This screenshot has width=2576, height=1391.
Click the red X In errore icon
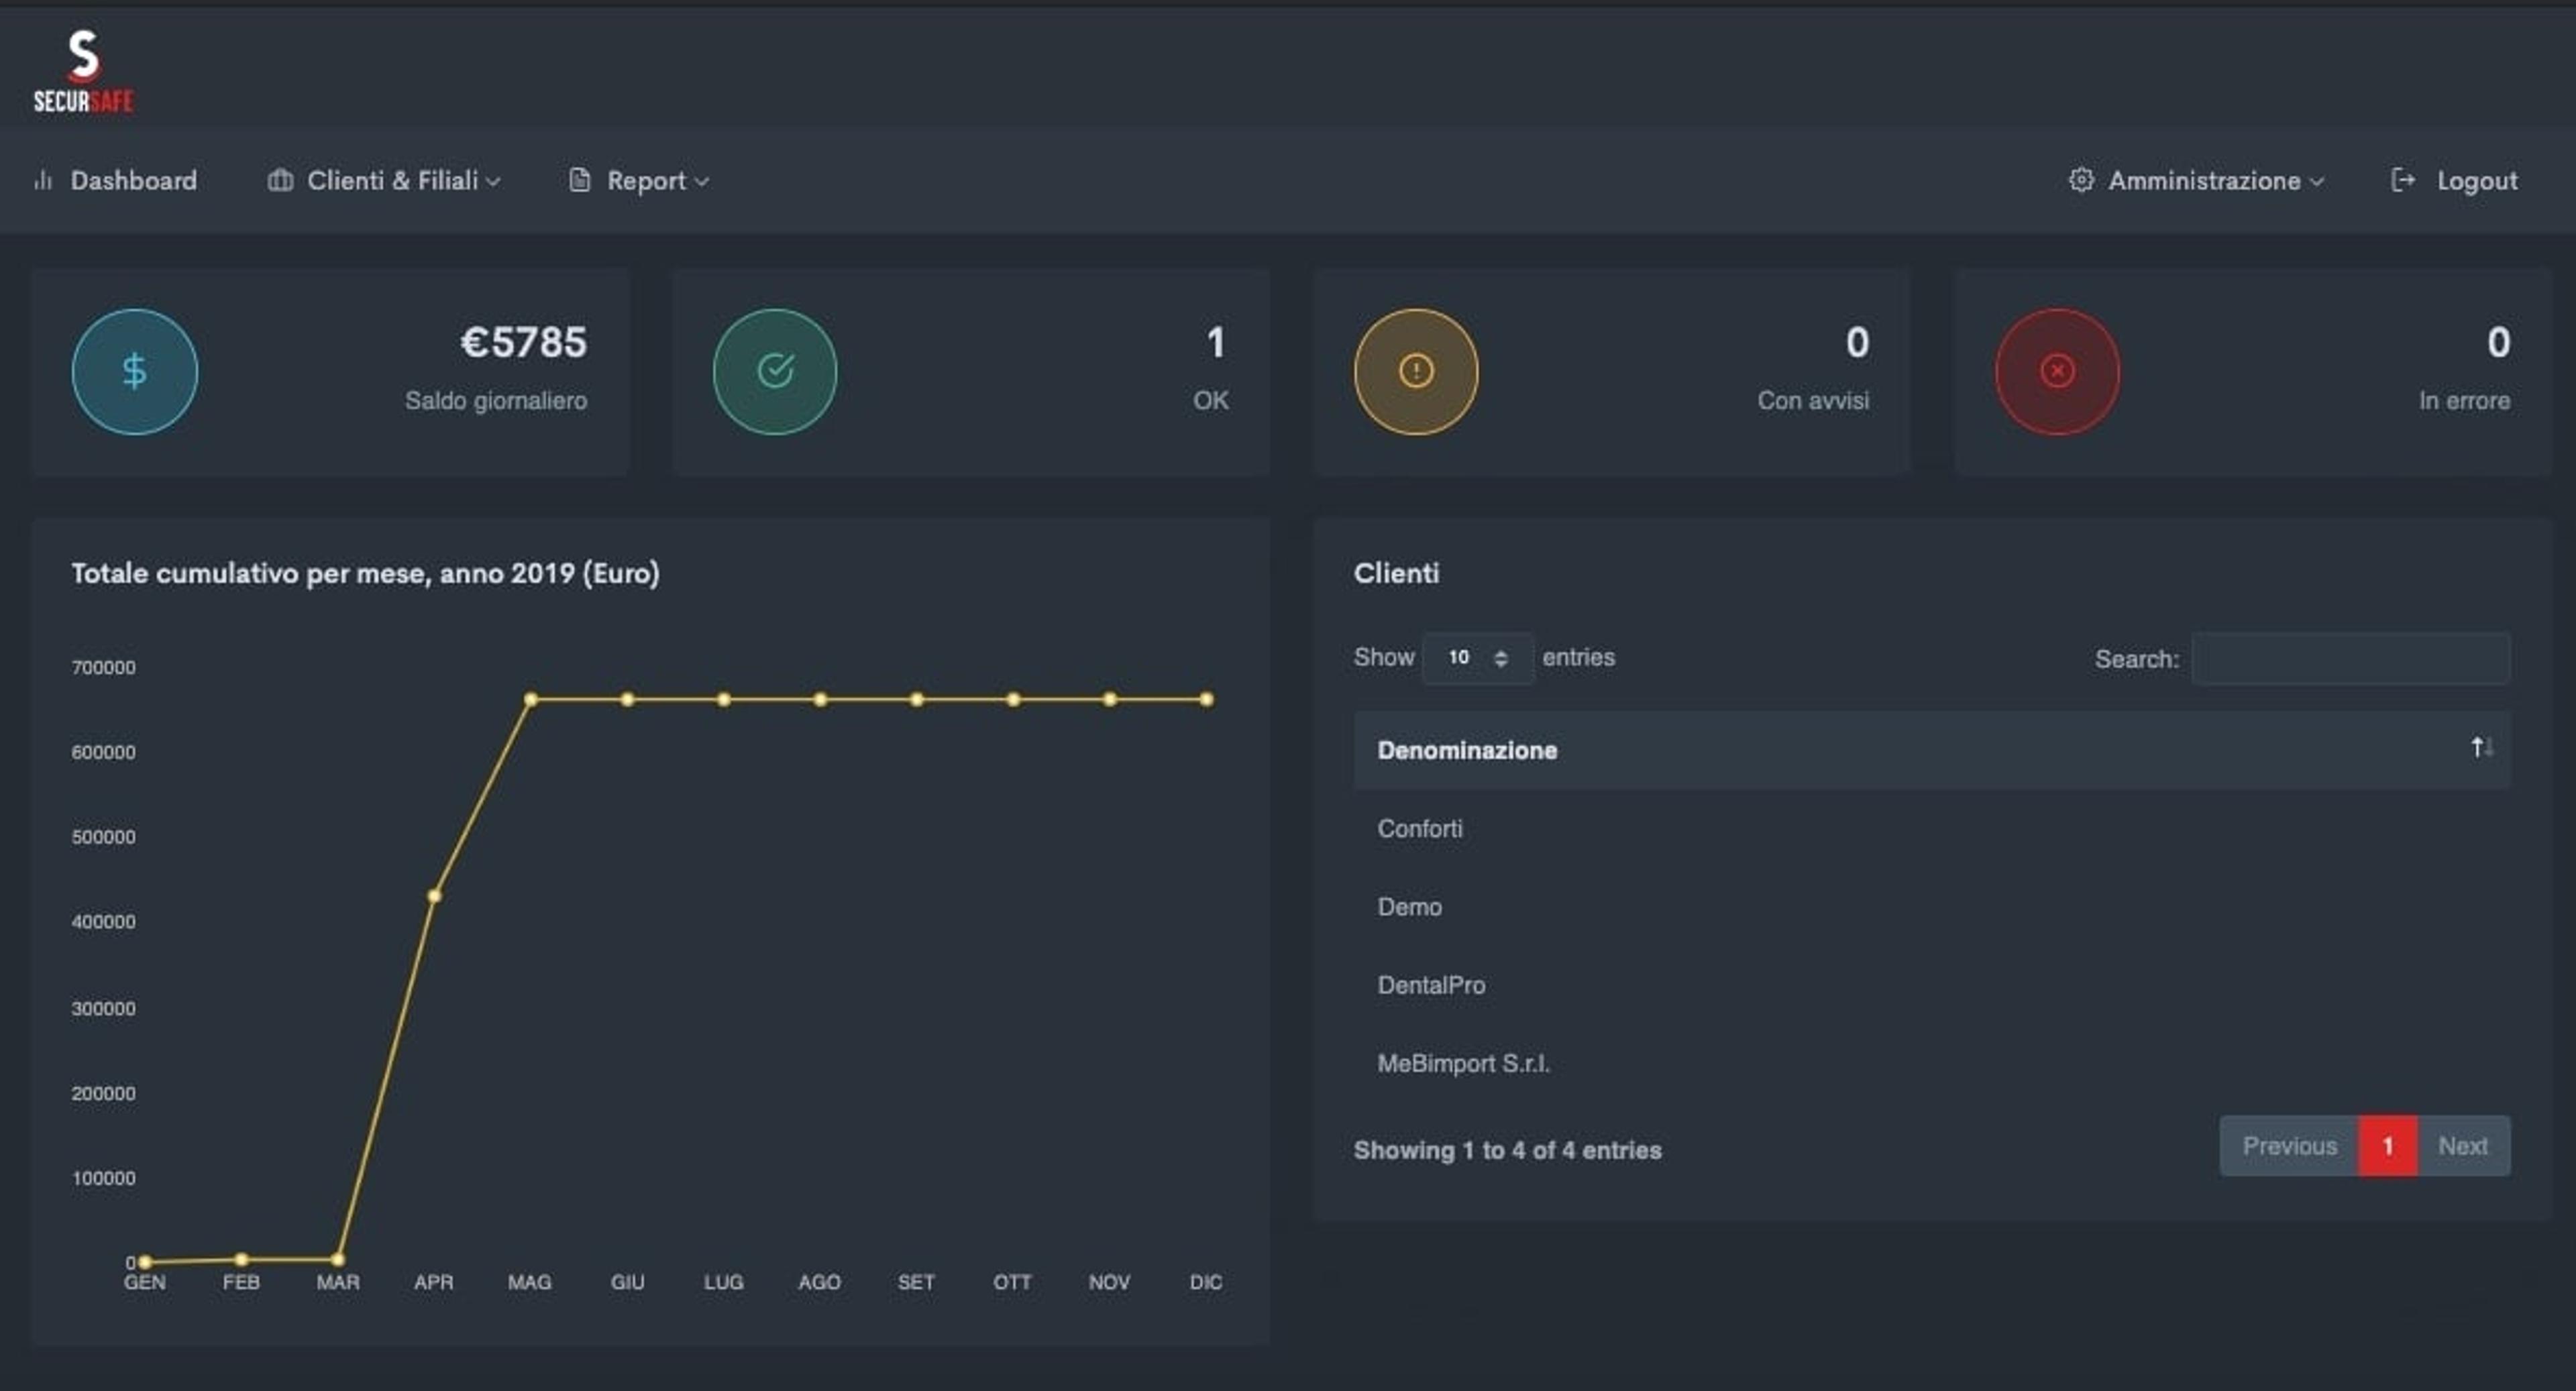click(x=2057, y=371)
